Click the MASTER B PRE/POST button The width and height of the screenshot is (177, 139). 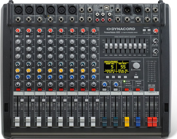click(144, 30)
